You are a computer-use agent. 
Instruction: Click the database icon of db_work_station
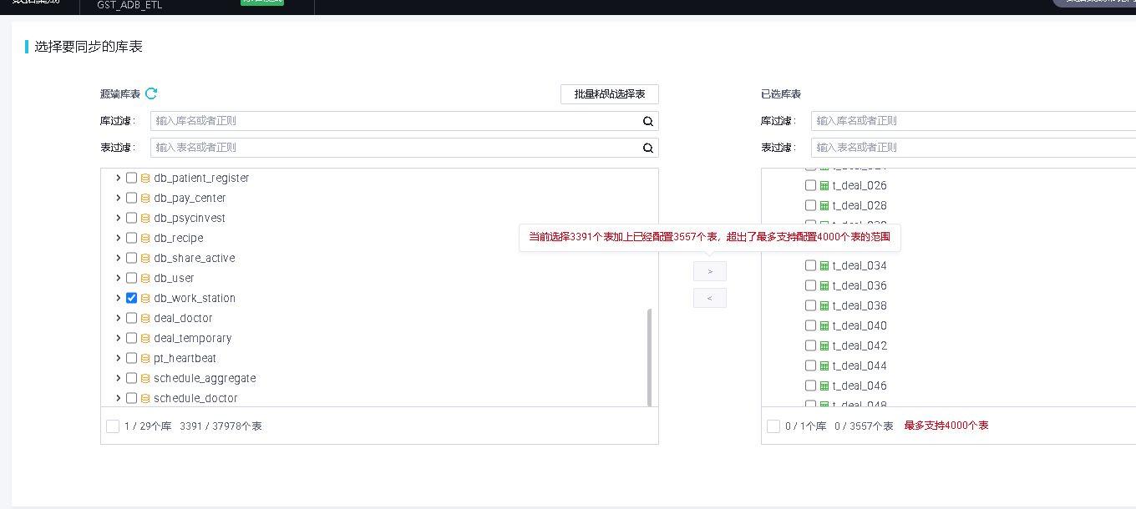145,298
